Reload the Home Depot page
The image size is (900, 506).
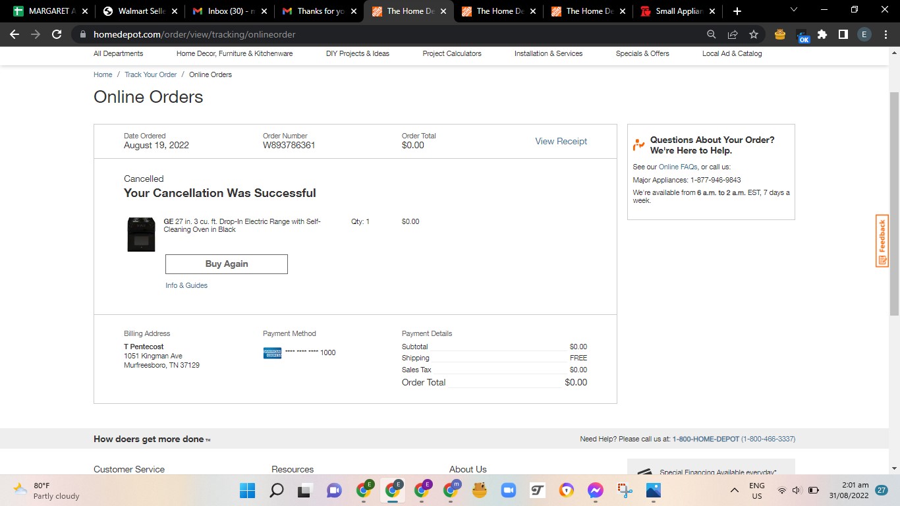57,34
